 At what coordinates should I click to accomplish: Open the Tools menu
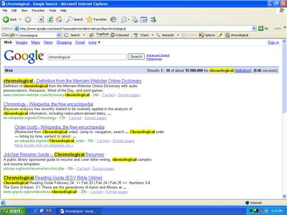53,11
